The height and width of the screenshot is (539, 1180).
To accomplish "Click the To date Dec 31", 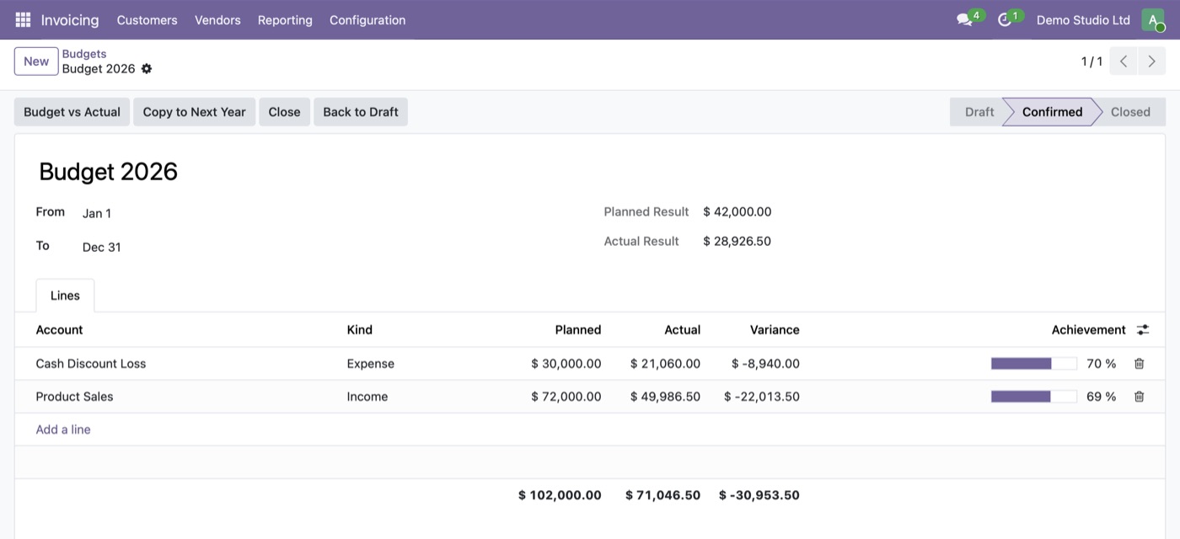I will click(x=102, y=247).
